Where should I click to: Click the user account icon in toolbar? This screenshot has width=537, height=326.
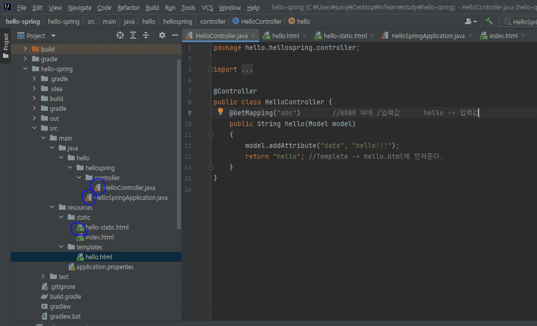(469, 21)
